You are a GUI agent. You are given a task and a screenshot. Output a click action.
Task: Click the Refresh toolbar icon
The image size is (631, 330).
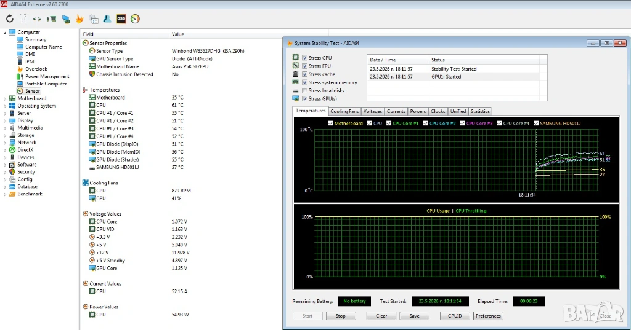10,18
